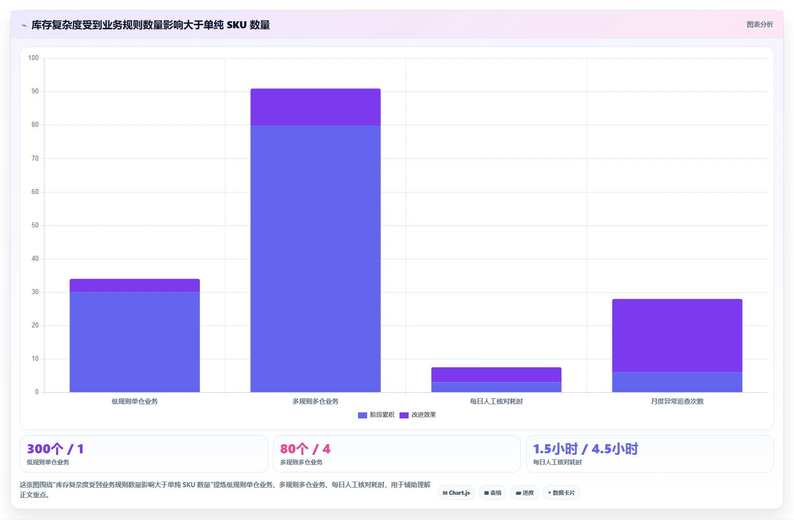Click the purple segment of the 月度异常追查次数 bar
This screenshot has width=794, height=520.
pos(677,336)
